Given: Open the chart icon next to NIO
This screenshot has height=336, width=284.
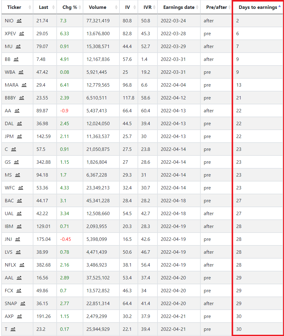Looking at the screenshot, I should [x=19, y=21].
